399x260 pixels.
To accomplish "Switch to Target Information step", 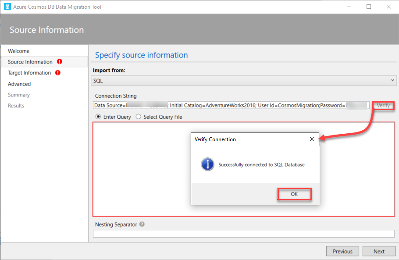I will [x=29, y=73].
